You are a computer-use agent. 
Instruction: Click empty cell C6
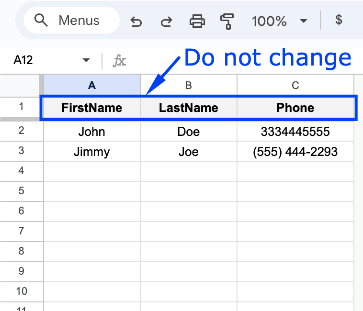(295, 211)
